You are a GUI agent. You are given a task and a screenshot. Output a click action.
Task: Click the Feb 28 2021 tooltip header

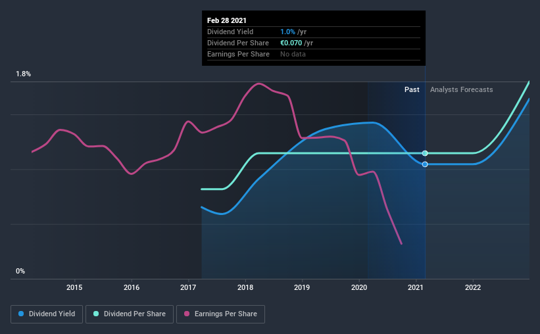227,20
